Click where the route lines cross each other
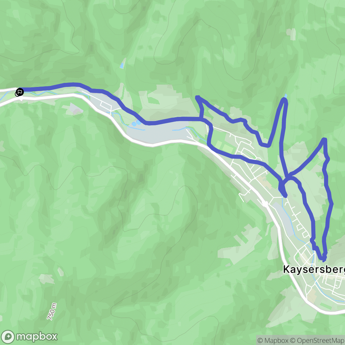 point(286,178)
